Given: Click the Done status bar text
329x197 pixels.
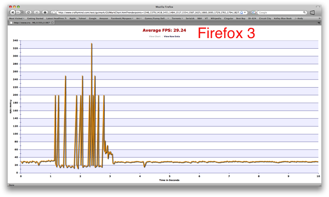Looking at the screenshot, I should (x=12, y=185).
